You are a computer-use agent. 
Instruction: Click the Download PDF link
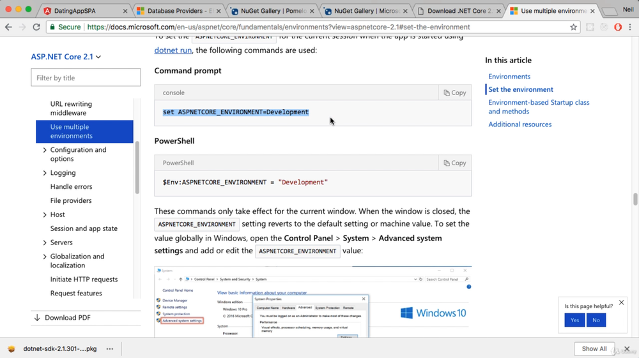(x=68, y=318)
